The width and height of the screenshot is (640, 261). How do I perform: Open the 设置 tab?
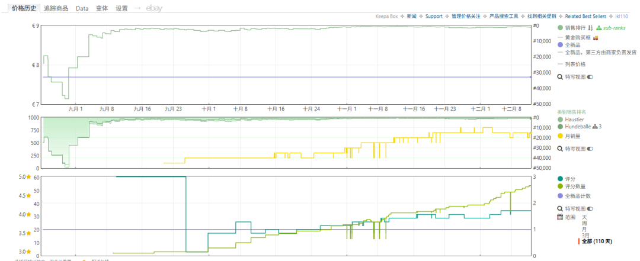coord(121,8)
